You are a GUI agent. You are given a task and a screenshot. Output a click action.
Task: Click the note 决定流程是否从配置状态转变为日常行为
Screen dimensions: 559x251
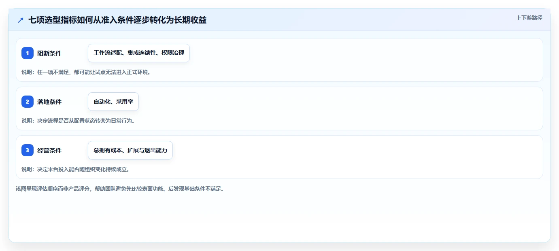click(x=86, y=121)
